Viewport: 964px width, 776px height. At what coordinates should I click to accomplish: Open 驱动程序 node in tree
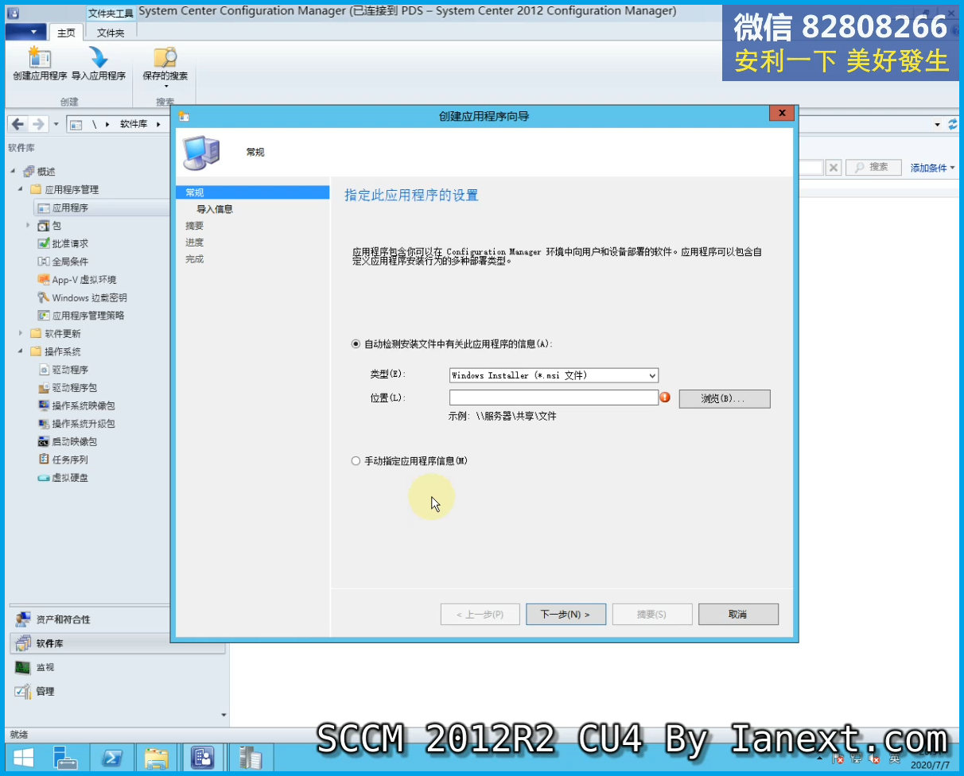coord(70,370)
